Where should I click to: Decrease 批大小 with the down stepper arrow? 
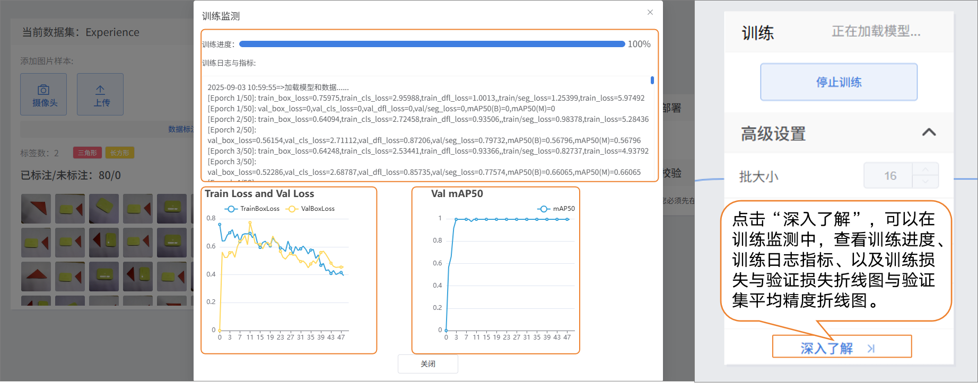[925, 182]
